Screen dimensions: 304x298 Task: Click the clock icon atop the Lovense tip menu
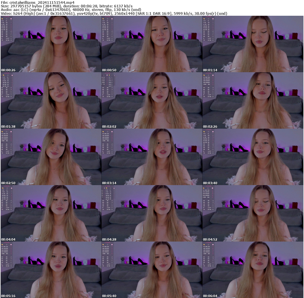pos(7,19)
